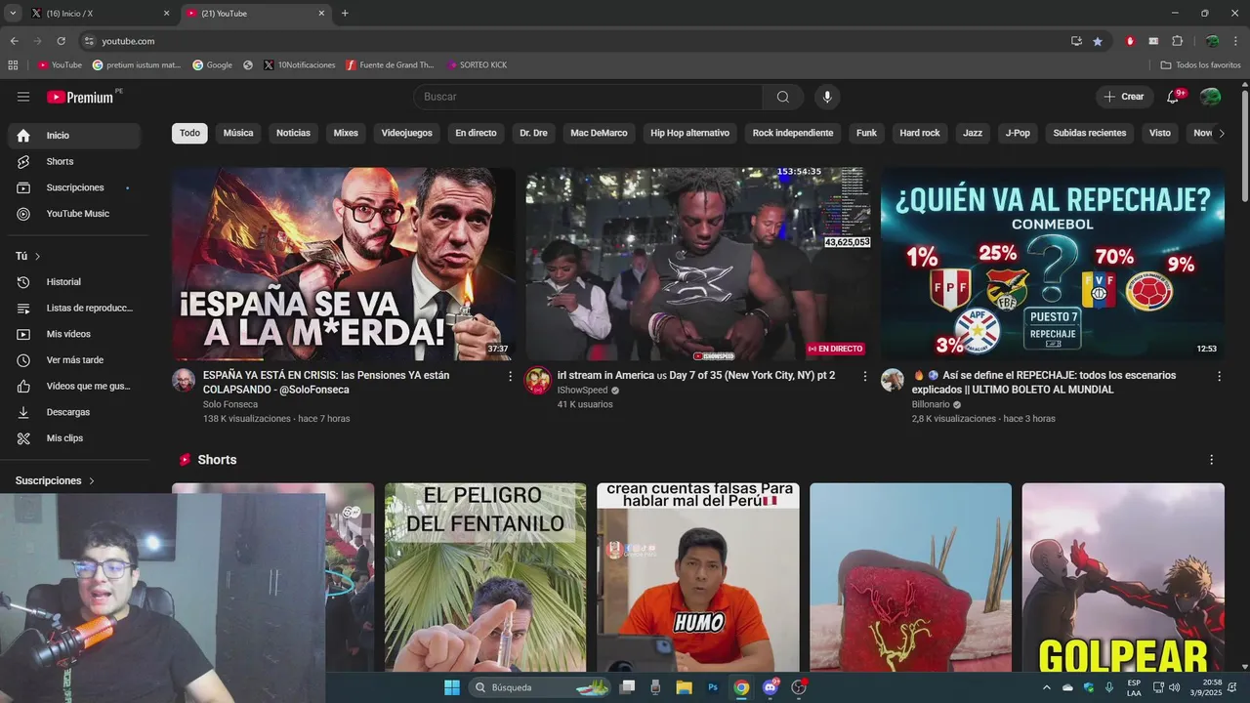Open Listas de reproducción in the sidebar
Screen dimensions: 1250x703
point(73,308)
